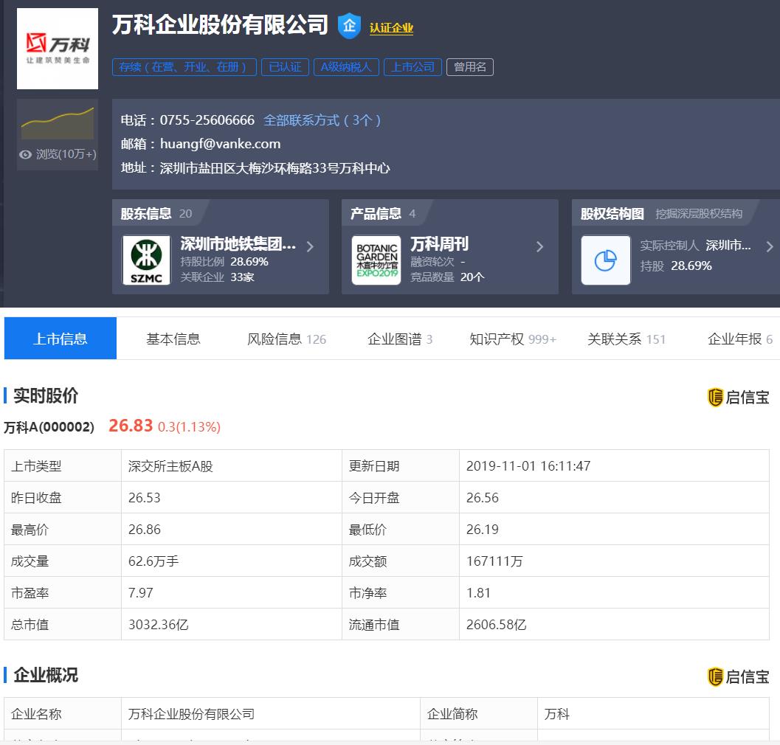Expand 万科周刊 product info chevron
780x745 pixels.
(539, 247)
